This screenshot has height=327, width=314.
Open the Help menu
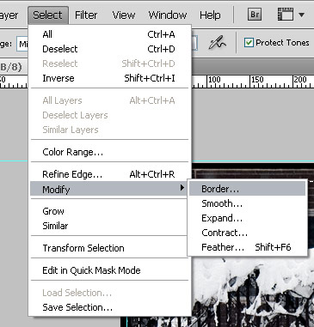coord(210,15)
